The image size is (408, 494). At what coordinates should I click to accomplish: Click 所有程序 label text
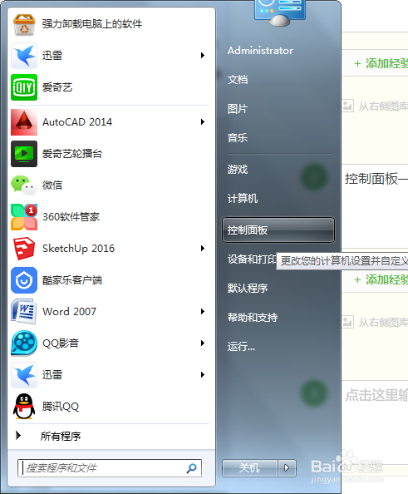pyautogui.click(x=61, y=436)
